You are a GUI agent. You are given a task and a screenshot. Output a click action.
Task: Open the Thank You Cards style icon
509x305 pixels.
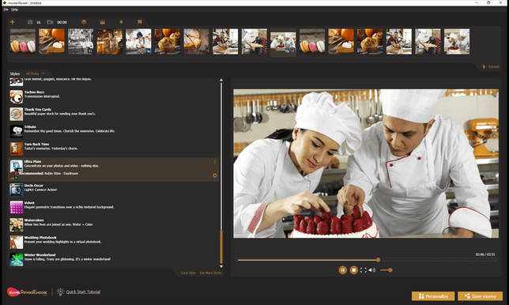17,114
